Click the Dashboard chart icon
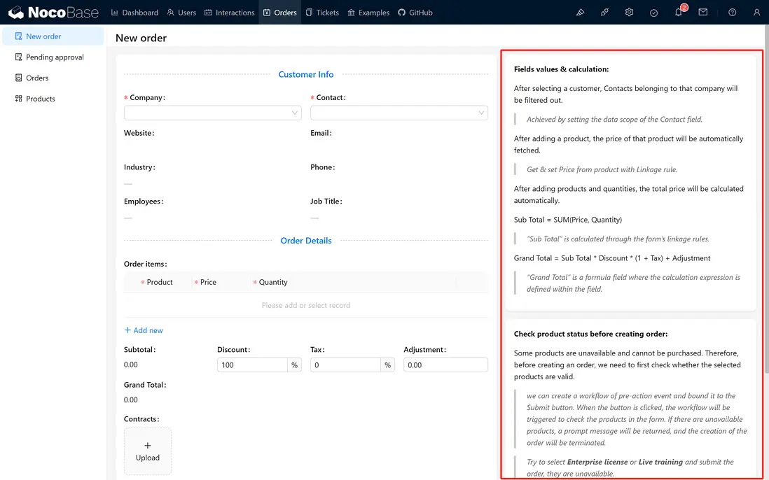 click(x=115, y=13)
